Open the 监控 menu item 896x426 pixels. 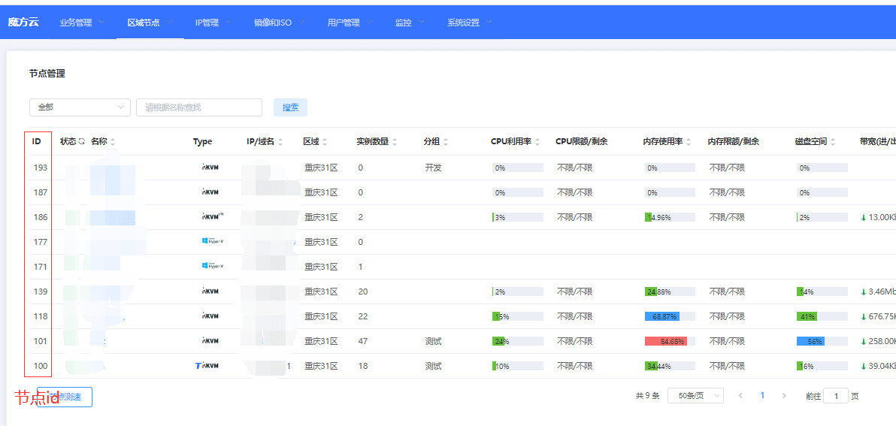pyautogui.click(x=404, y=23)
